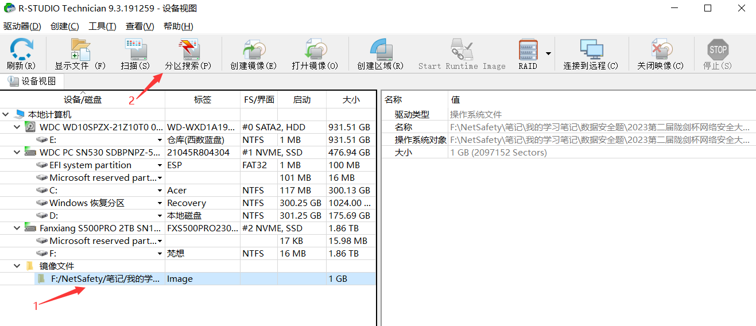Select the 21045R804304 serial cell
Viewport: 756px width, 326px height.
pyautogui.click(x=203, y=153)
